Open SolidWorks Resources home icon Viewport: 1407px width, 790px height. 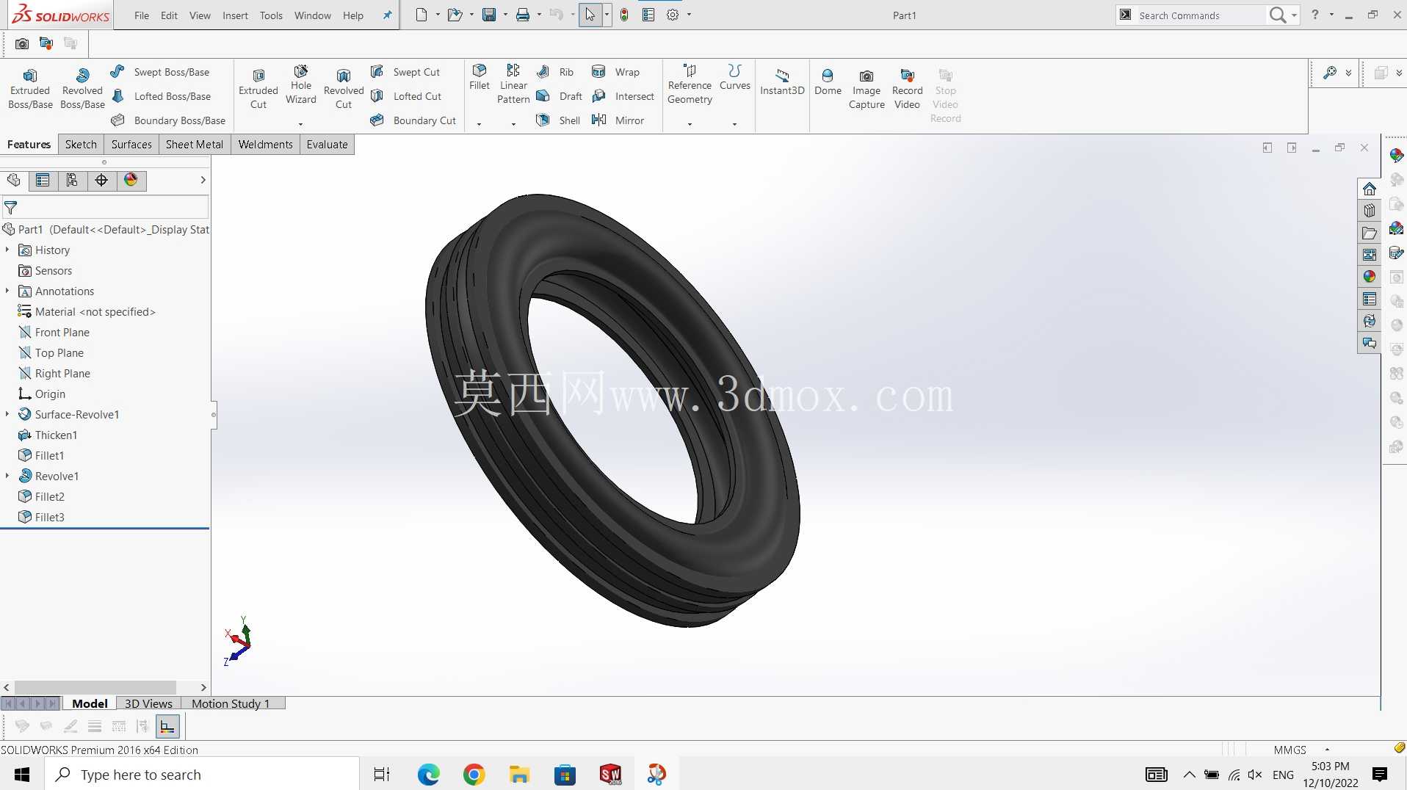click(1369, 189)
